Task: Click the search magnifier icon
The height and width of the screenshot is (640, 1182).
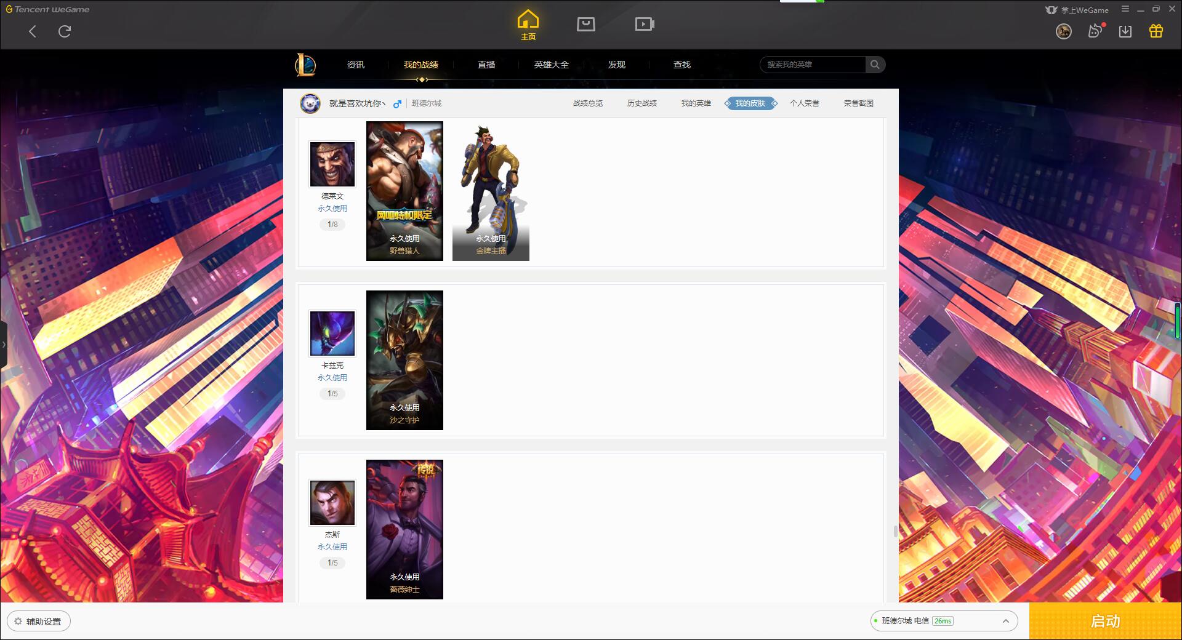Action: point(875,65)
